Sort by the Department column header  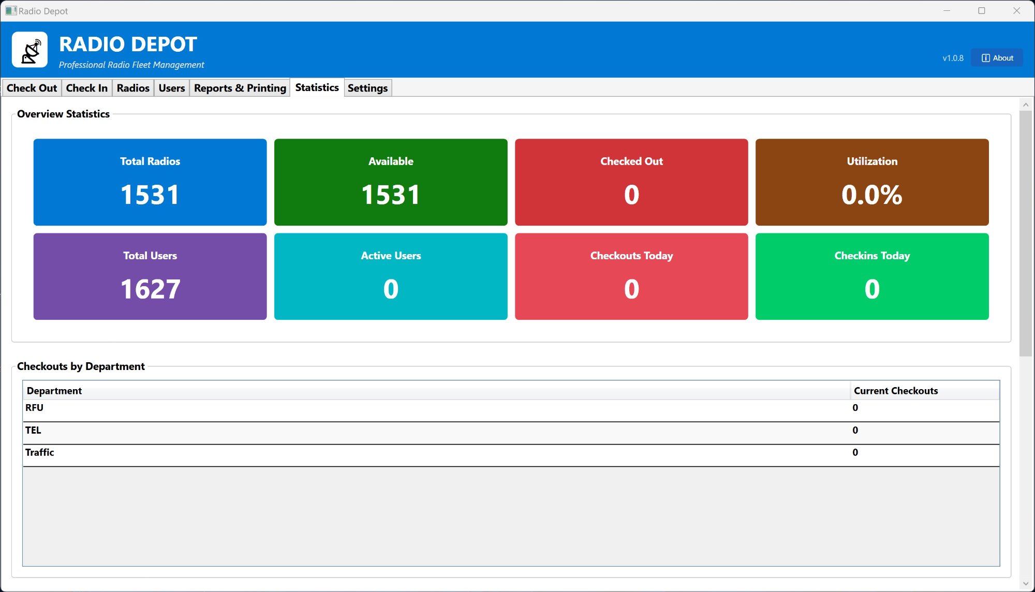pyautogui.click(x=54, y=391)
